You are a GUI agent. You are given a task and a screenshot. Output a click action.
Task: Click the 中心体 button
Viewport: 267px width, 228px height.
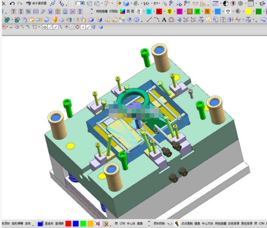pyautogui.click(x=131, y=223)
